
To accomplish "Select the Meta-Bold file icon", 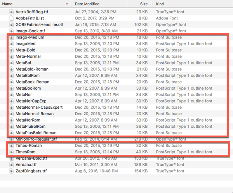I will coord(11,50).
